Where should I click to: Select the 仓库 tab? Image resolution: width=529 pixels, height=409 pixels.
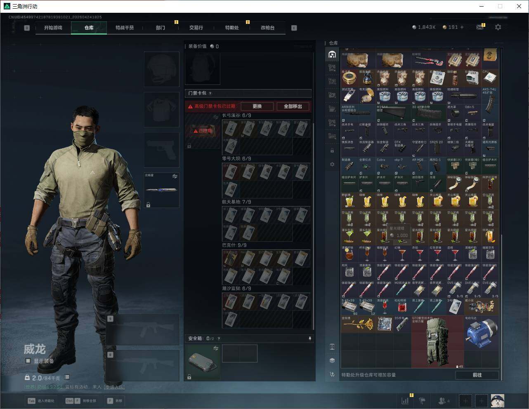pyautogui.click(x=89, y=28)
